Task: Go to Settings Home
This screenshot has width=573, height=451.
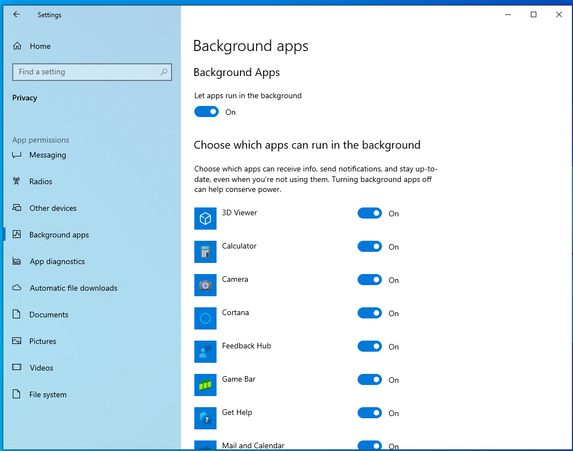Action: click(x=92, y=46)
